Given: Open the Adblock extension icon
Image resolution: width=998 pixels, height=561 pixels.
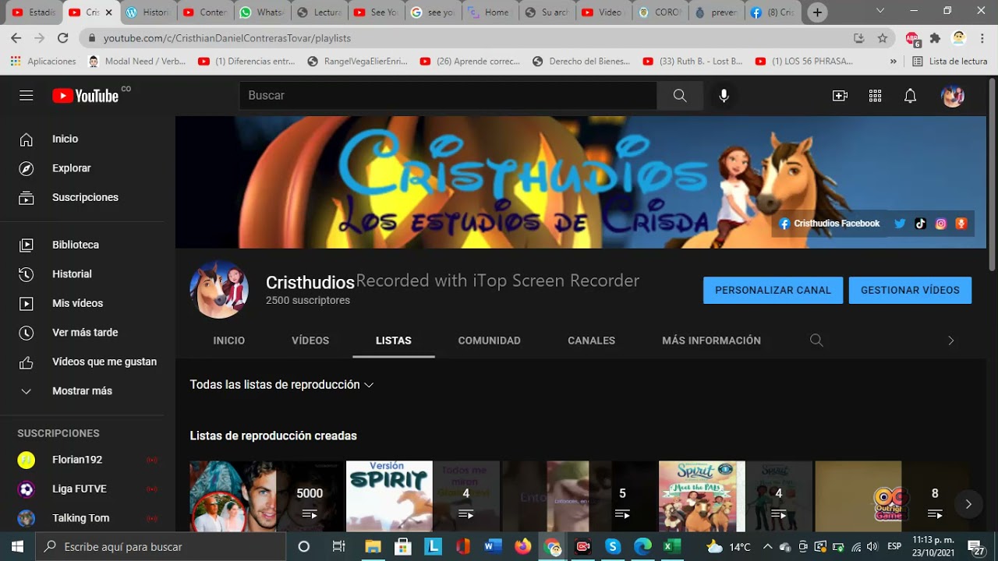Looking at the screenshot, I should pos(912,38).
